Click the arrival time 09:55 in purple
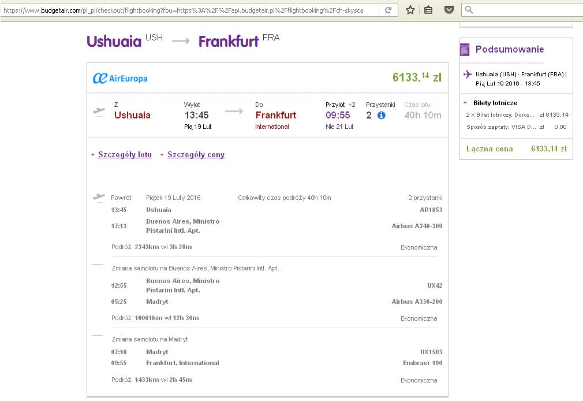The image size is (583, 401). click(338, 115)
